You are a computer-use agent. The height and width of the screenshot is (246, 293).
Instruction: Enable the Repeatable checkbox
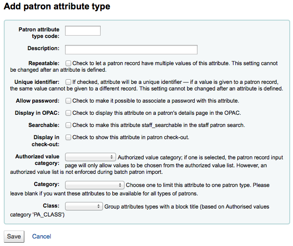(x=68, y=63)
